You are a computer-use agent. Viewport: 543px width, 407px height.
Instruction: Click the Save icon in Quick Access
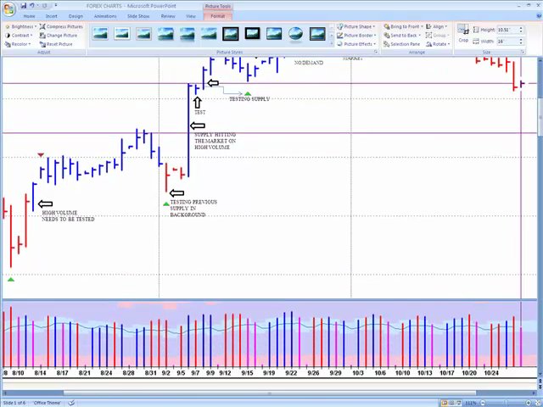(x=23, y=6)
